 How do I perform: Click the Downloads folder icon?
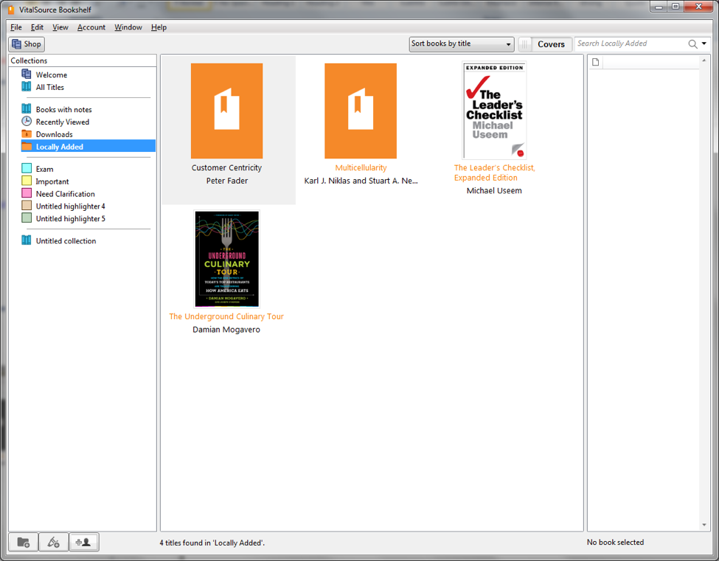pyautogui.click(x=27, y=134)
